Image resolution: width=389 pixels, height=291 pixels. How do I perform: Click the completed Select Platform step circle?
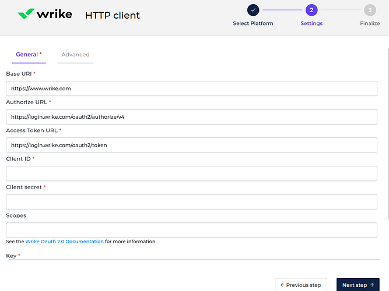click(253, 10)
